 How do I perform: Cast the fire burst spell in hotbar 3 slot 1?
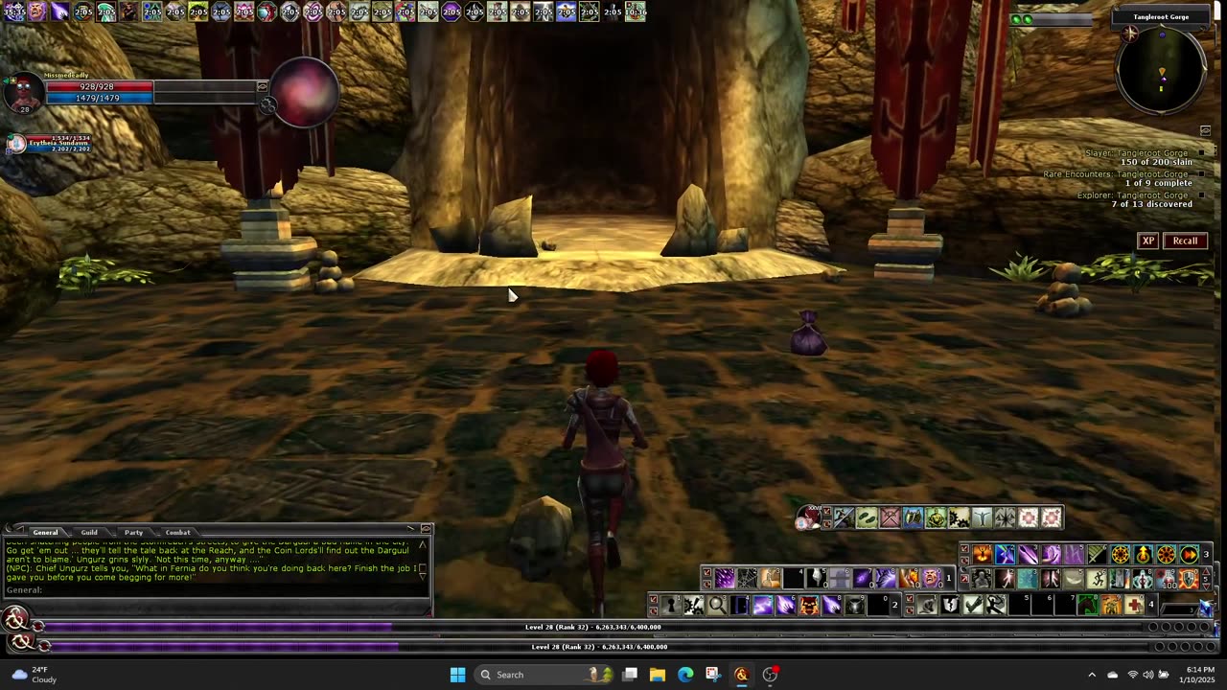click(x=982, y=554)
